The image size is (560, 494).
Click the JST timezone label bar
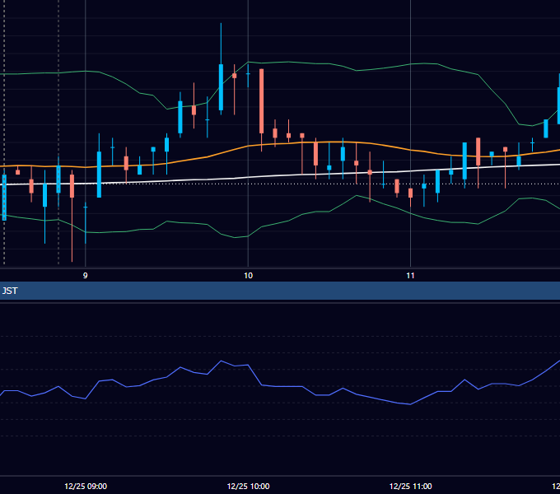(x=280, y=291)
